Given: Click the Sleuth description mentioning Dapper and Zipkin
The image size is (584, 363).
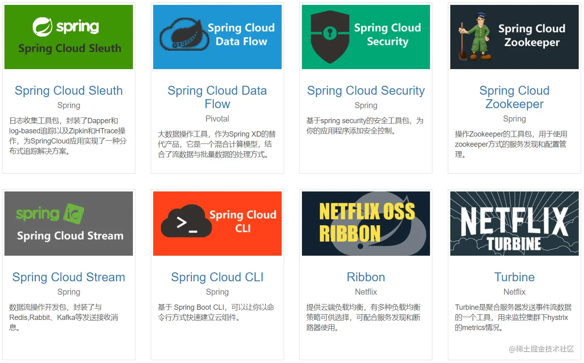Looking at the screenshot, I should [x=68, y=136].
